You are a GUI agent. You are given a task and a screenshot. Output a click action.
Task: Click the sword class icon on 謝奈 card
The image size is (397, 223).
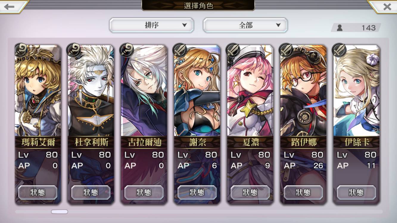(180, 50)
